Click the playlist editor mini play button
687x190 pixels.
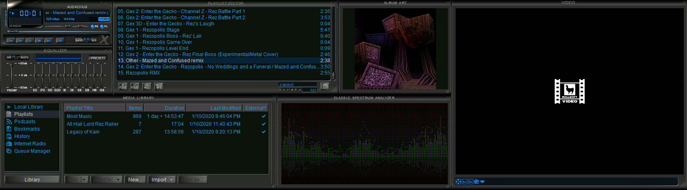pyautogui.click(x=285, y=90)
